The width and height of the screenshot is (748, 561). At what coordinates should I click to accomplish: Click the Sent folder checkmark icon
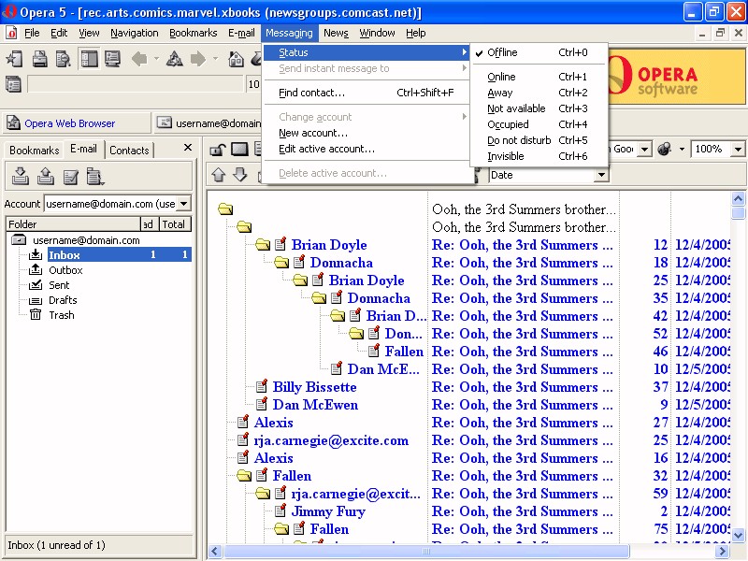(36, 285)
